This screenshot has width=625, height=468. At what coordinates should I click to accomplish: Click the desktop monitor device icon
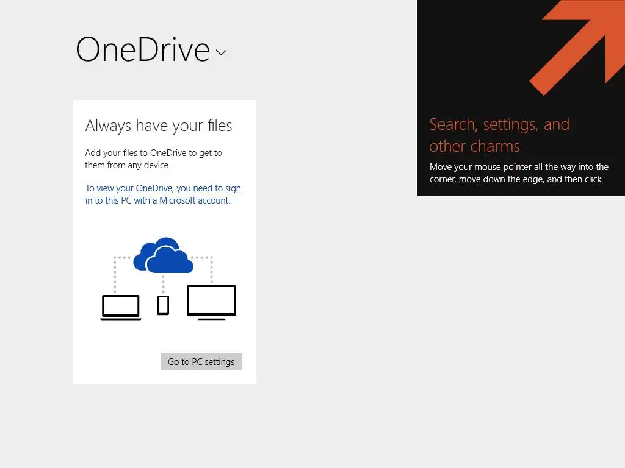click(212, 302)
